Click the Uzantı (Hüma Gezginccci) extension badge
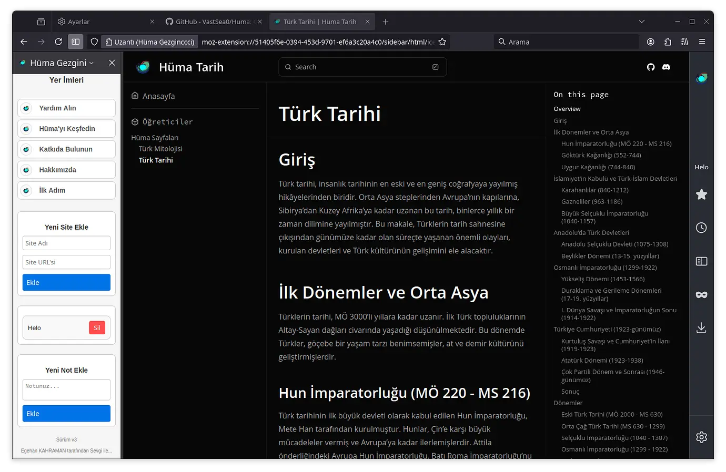Screen dimensions: 726x472 pyautogui.click(x=150, y=42)
